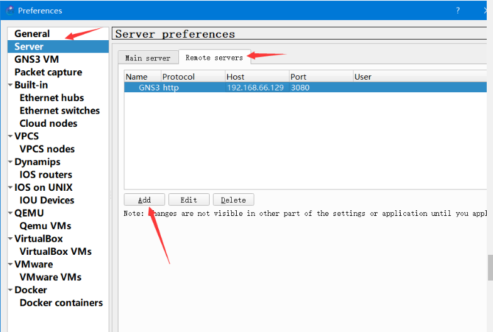Open Ethernet hubs settings
Image resolution: width=493 pixels, height=332 pixels.
point(51,98)
